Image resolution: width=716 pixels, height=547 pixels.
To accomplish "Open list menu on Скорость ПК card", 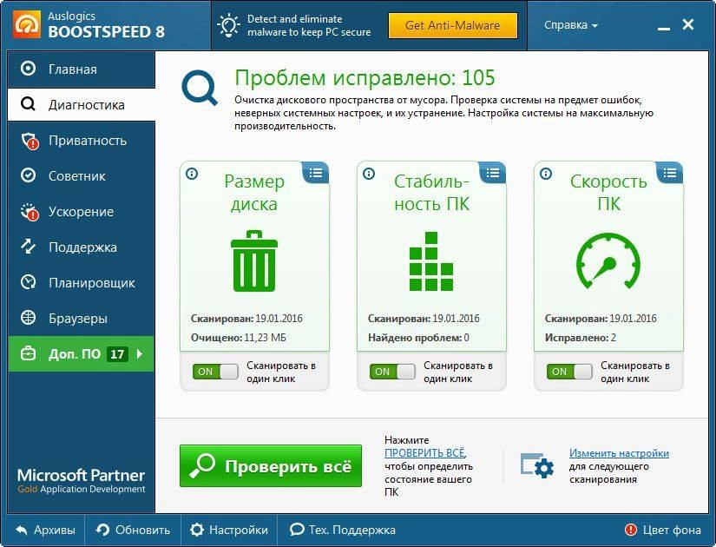I will tap(670, 173).
